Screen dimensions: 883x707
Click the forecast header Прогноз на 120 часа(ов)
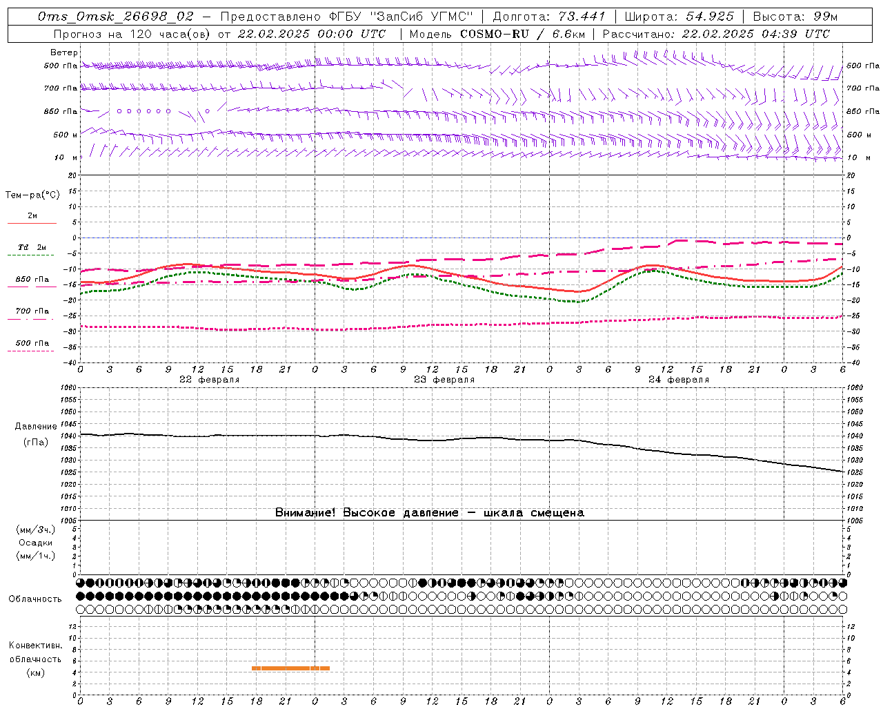pyautogui.click(x=131, y=33)
